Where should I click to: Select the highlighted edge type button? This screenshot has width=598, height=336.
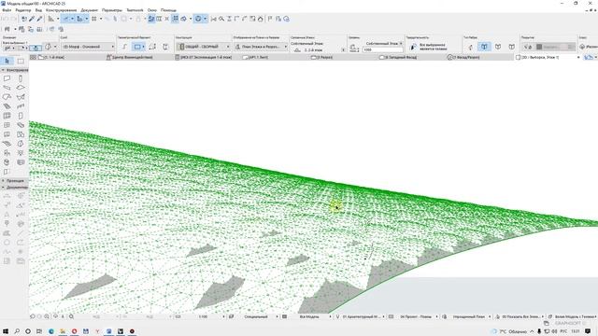tap(484, 47)
